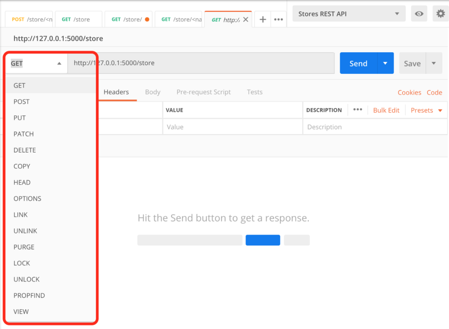Close the active GET request tab
Screen dimensions: 449x329
point(246,19)
